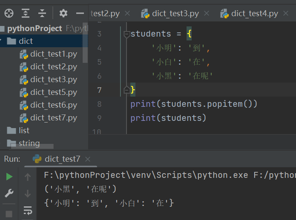Rerun dict_test7 with green play icon
296x220 pixels.
(x=9, y=177)
